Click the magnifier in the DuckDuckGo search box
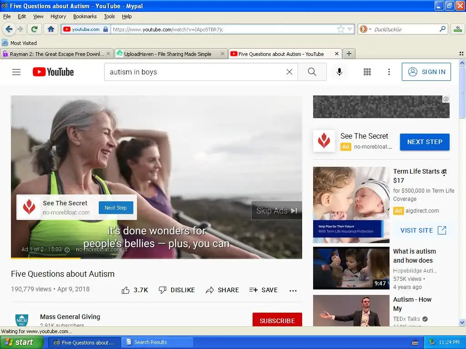The image size is (466, 349). click(x=442, y=29)
